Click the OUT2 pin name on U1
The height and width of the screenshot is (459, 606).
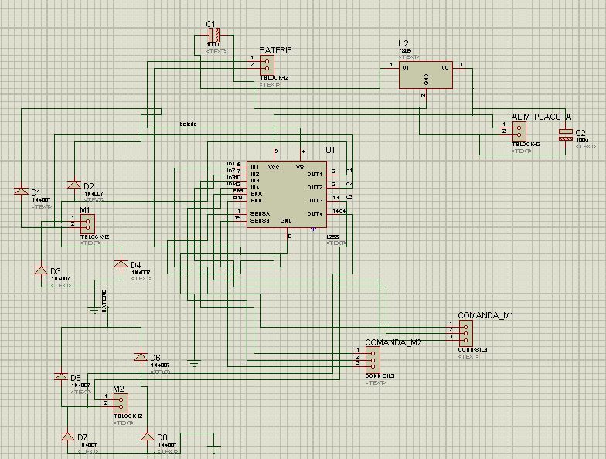click(x=315, y=187)
